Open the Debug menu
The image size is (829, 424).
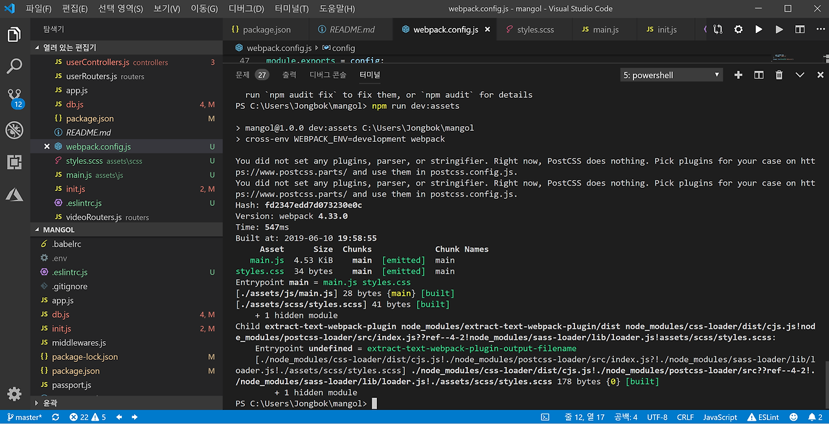(246, 9)
